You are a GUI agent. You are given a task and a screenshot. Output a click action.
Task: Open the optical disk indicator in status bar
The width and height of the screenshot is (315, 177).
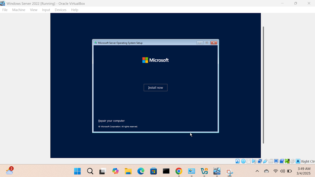click(243, 161)
